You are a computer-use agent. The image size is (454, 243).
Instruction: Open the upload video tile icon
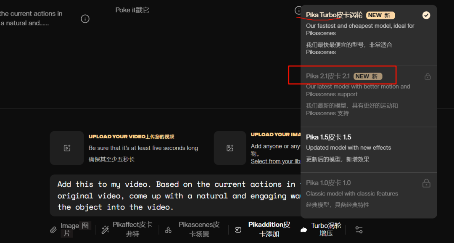(x=67, y=148)
